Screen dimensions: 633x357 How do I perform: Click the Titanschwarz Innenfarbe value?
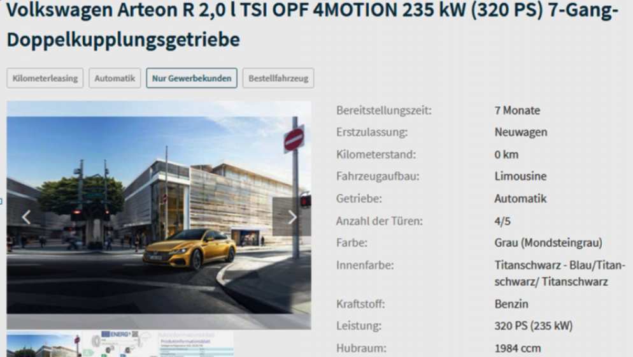point(560,273)
